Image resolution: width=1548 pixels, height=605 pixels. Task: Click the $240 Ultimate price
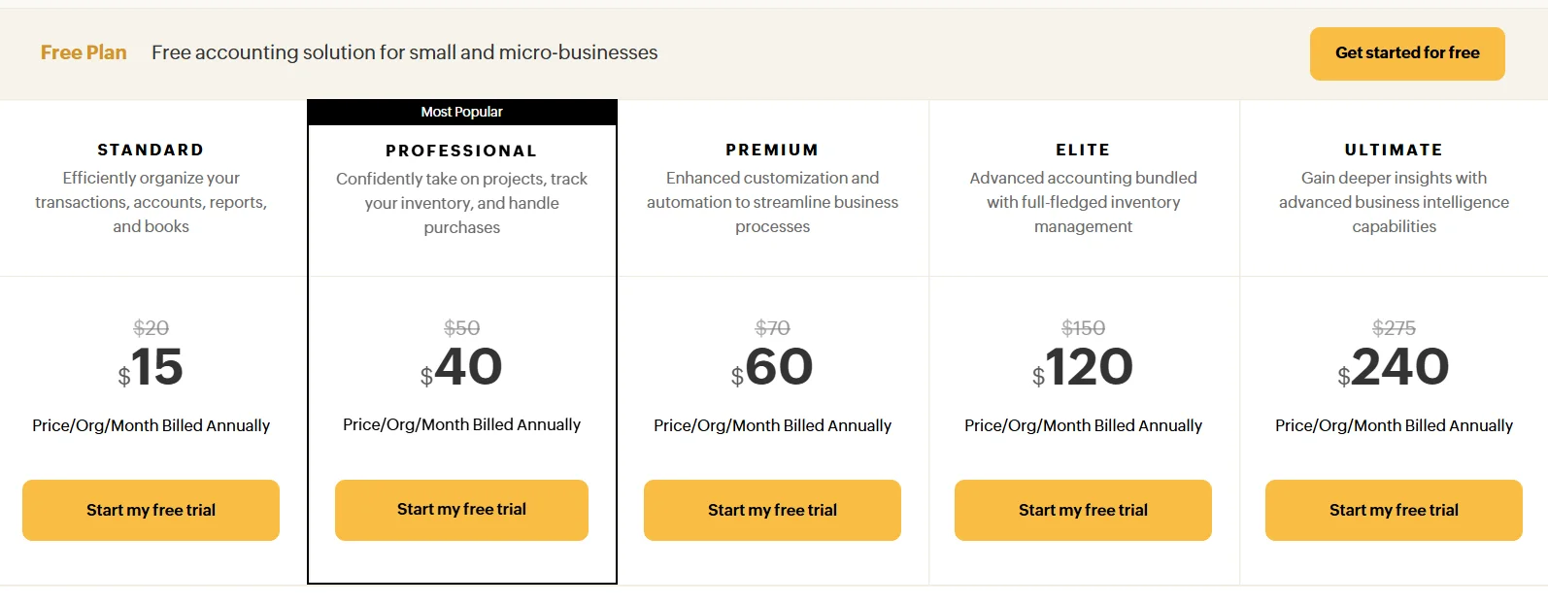click(x=1397, y=367)
